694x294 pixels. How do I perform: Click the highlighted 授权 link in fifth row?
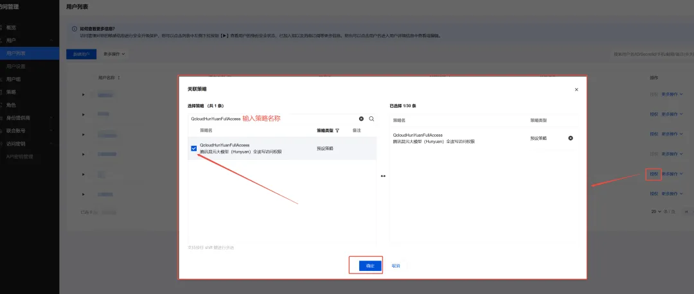coord(654,174)
